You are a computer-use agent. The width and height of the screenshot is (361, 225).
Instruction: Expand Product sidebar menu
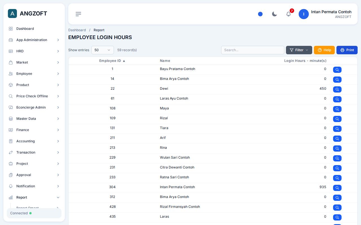pos(34,85)
